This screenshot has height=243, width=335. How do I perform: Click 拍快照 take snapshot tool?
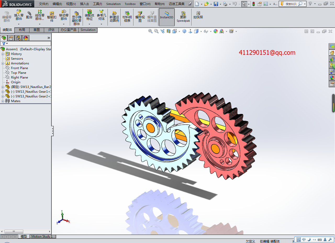[198, 15]
